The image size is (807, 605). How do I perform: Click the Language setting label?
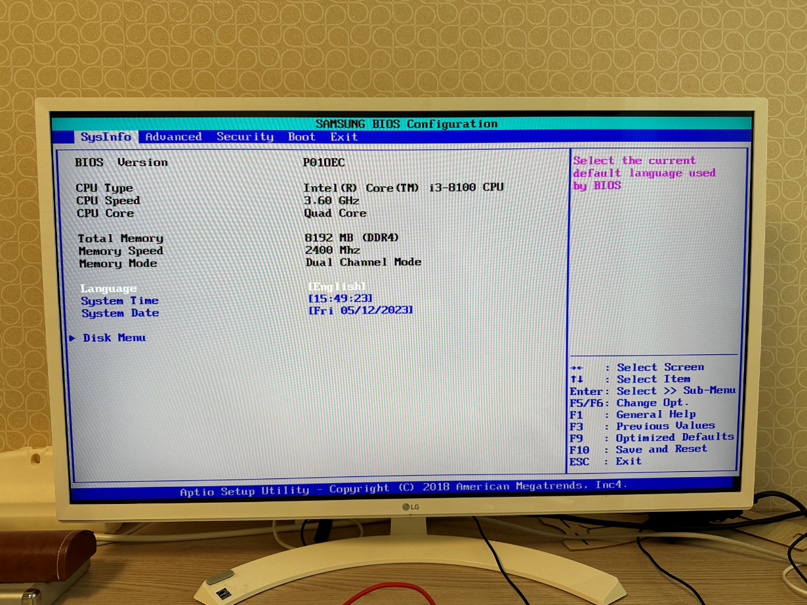pos(109,288)
